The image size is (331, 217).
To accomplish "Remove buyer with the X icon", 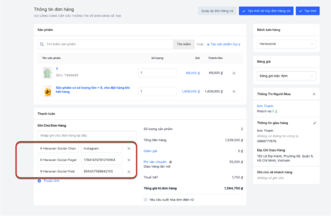I will [x=314, y=94].
